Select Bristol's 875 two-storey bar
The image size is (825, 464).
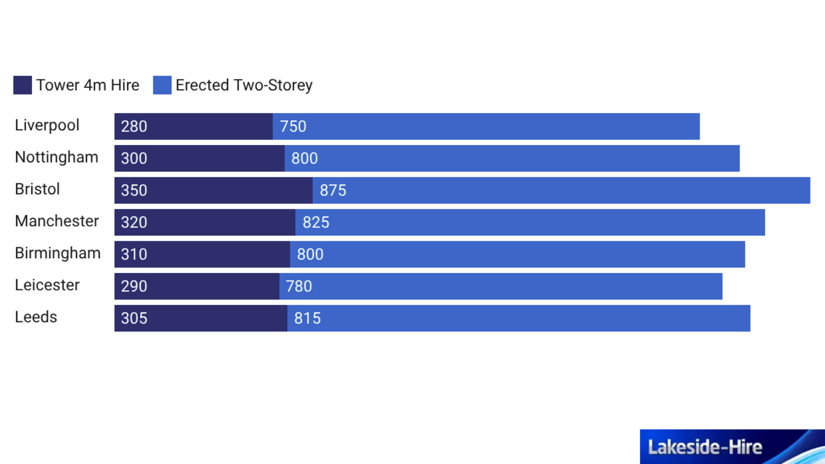coord(561,190)
